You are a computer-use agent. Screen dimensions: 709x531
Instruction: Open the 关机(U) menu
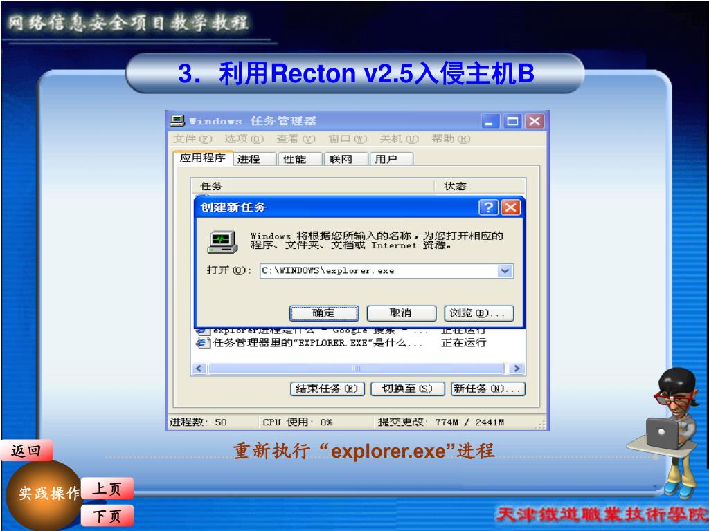(400, 139)
